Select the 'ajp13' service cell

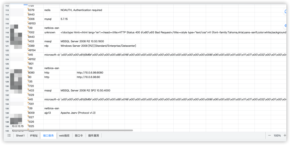pyautogui.click(x=52, y=113)
